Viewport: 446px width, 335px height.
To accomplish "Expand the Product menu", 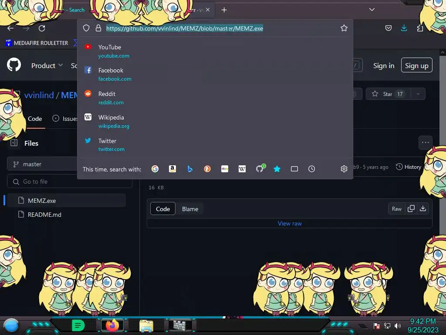I will tap(47, 65).
